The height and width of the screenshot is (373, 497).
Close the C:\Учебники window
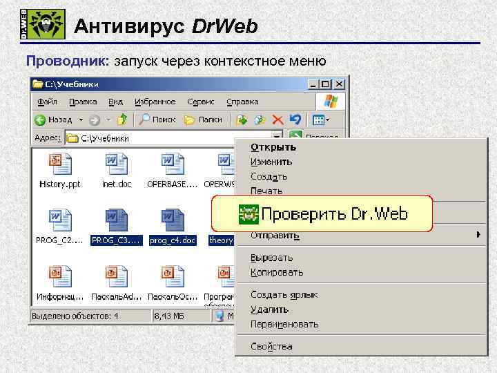339,84
